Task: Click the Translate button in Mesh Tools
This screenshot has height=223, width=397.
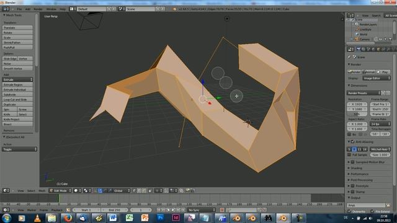Action: [17, 27]
